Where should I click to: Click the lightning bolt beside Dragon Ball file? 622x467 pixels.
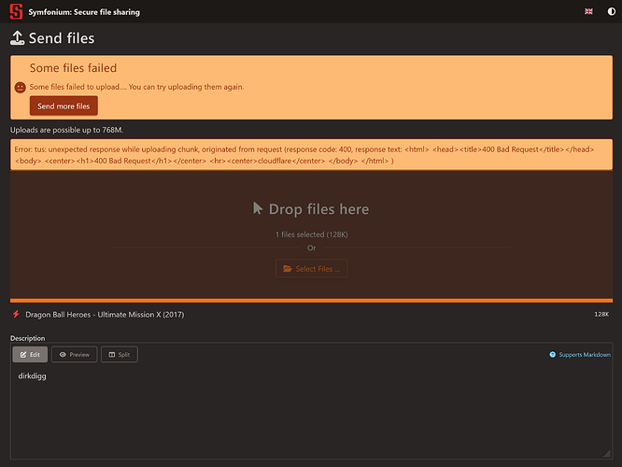(x=16, y=314)
